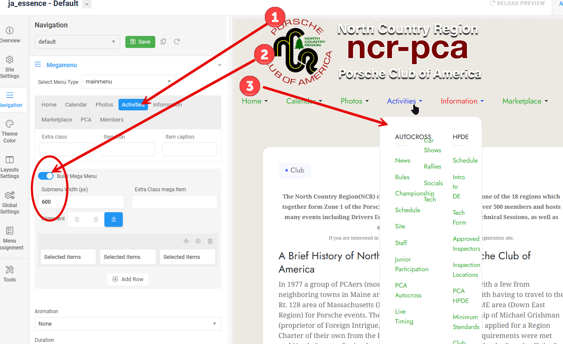The image size is (563, 344).
Task: Open the Minimum Standards link
Action: [x=466, y=322]
